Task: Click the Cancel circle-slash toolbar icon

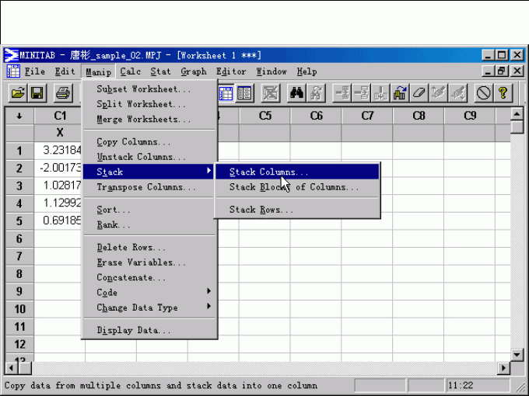Action: pyautogui.click(x=483, y=93)
